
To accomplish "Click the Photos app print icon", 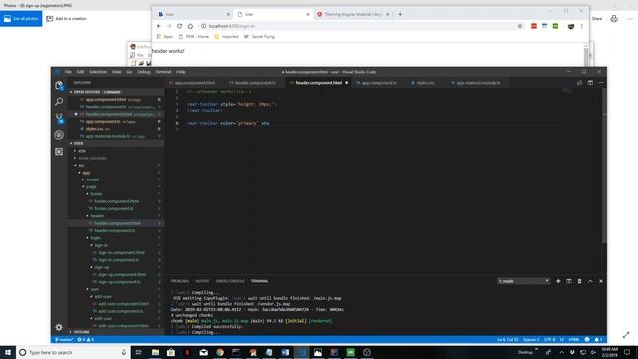I will (x=614, y=18).
